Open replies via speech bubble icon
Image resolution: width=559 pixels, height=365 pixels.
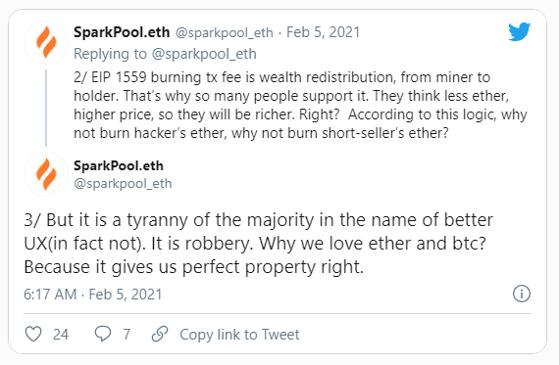coord(103,334)
